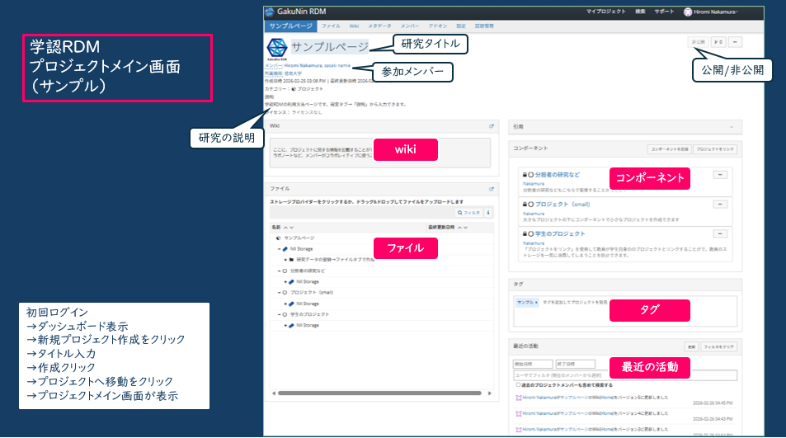Open the Files panel external link icon
786x438 pixels.
(492, 189)
